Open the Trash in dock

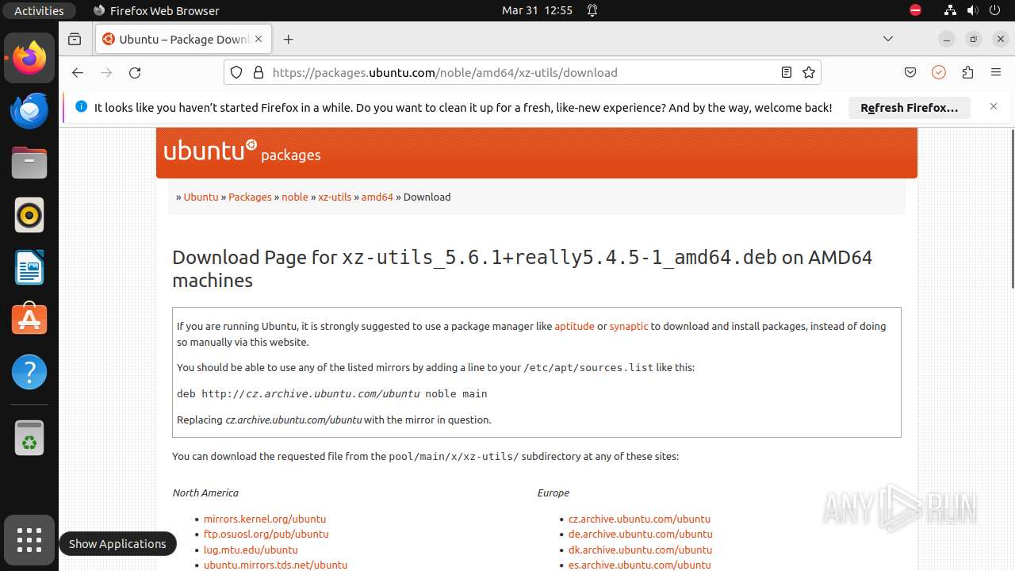[29, 438]
